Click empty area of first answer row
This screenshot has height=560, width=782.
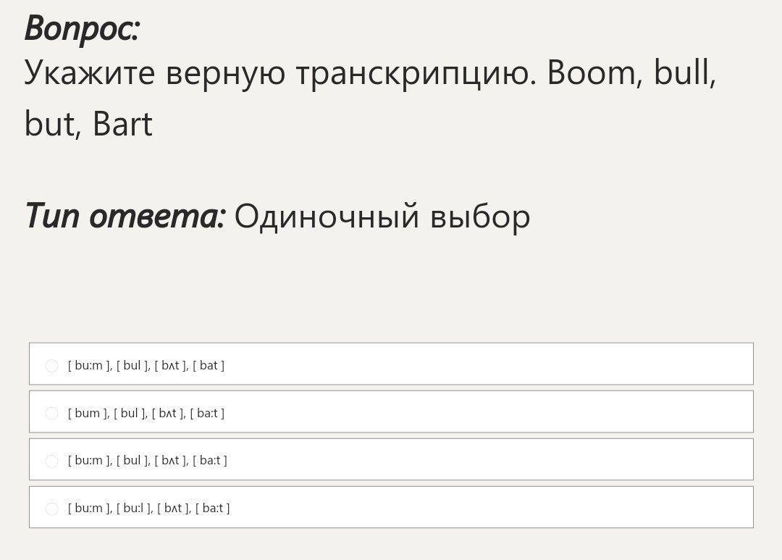(x=485, y=364)
